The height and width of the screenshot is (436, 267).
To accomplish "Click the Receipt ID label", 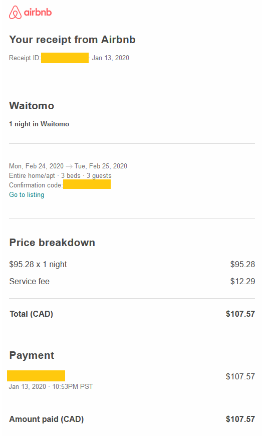I will click(25, 58).
